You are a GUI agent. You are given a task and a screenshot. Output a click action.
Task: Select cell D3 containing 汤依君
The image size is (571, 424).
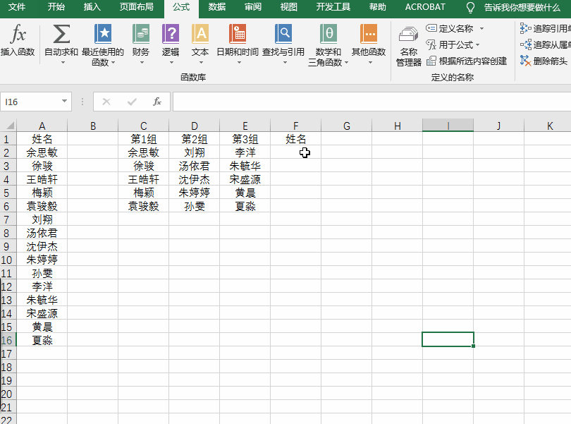(x=194, y=166)
